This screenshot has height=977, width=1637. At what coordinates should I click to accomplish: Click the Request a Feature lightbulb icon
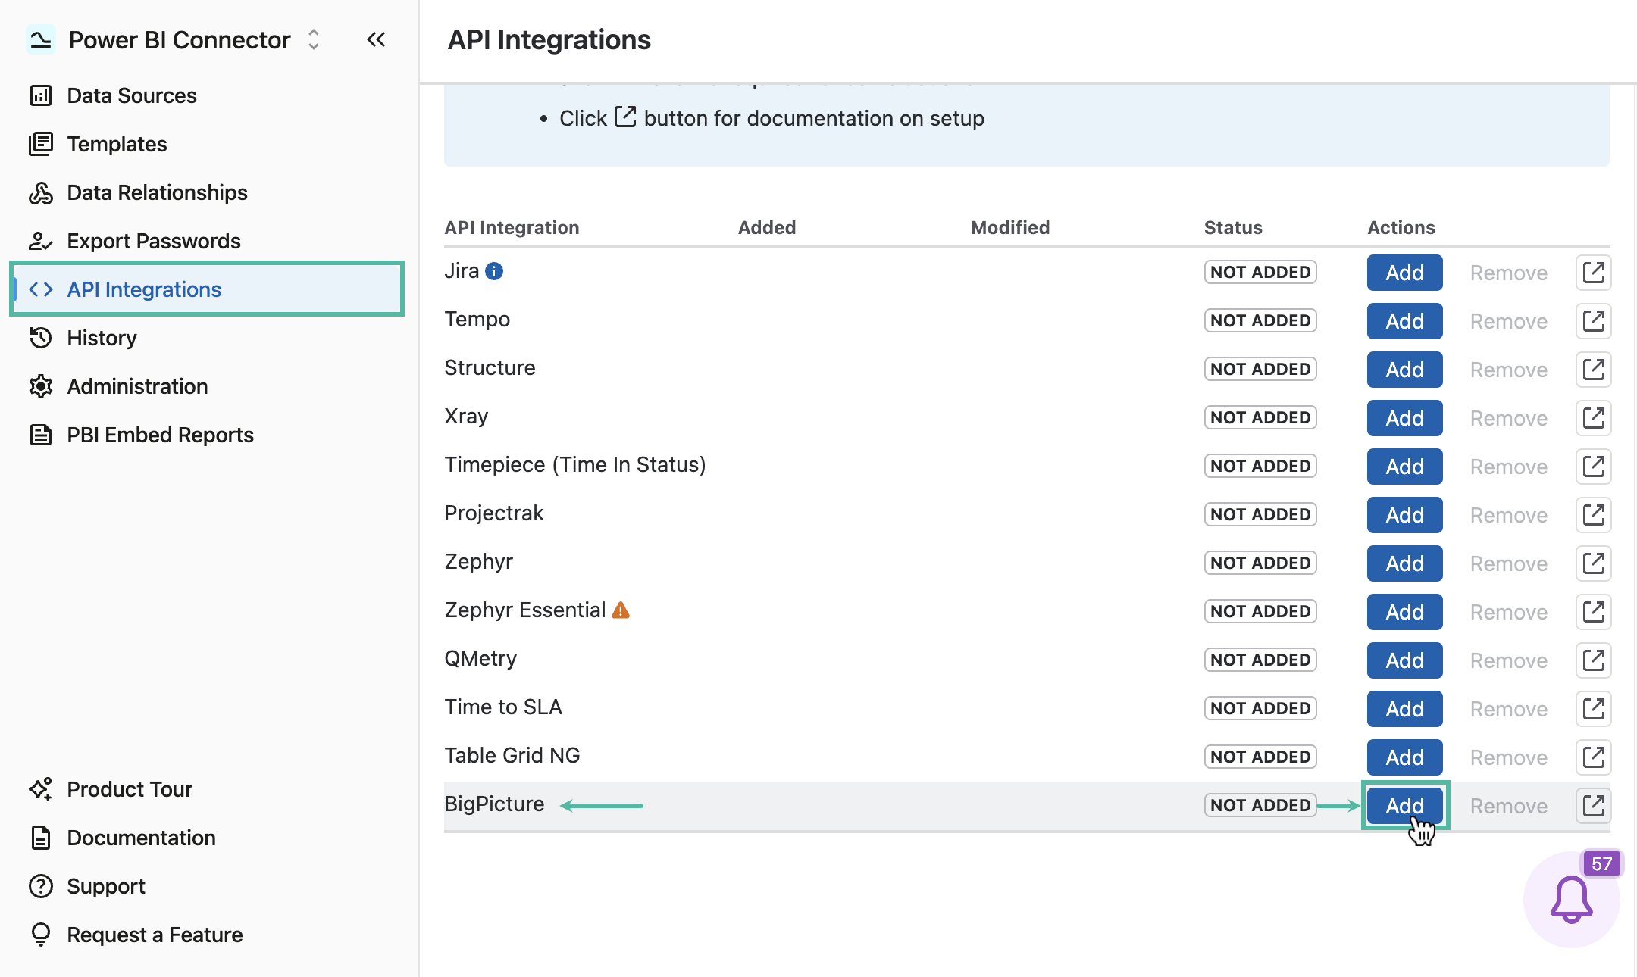(x=41, y=935)
